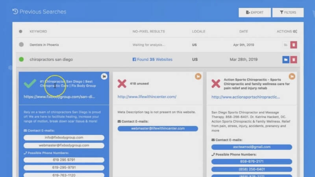The image size is (315, 177).
Task: Select phone number 619 295 9791
Action: [x=64, y=160]
